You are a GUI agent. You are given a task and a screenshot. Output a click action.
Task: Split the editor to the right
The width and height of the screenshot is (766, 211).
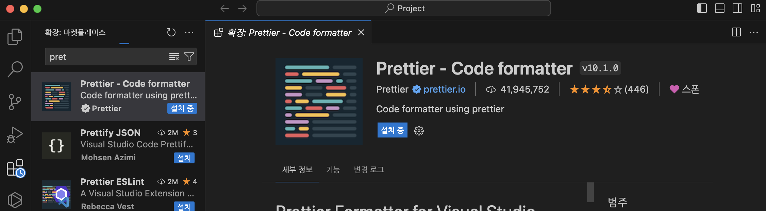736,32
